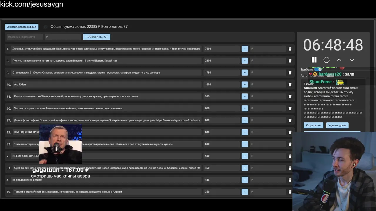Click the donation alert video thumbnail
The width and height of the screenshot is (376, 211).
61,144
